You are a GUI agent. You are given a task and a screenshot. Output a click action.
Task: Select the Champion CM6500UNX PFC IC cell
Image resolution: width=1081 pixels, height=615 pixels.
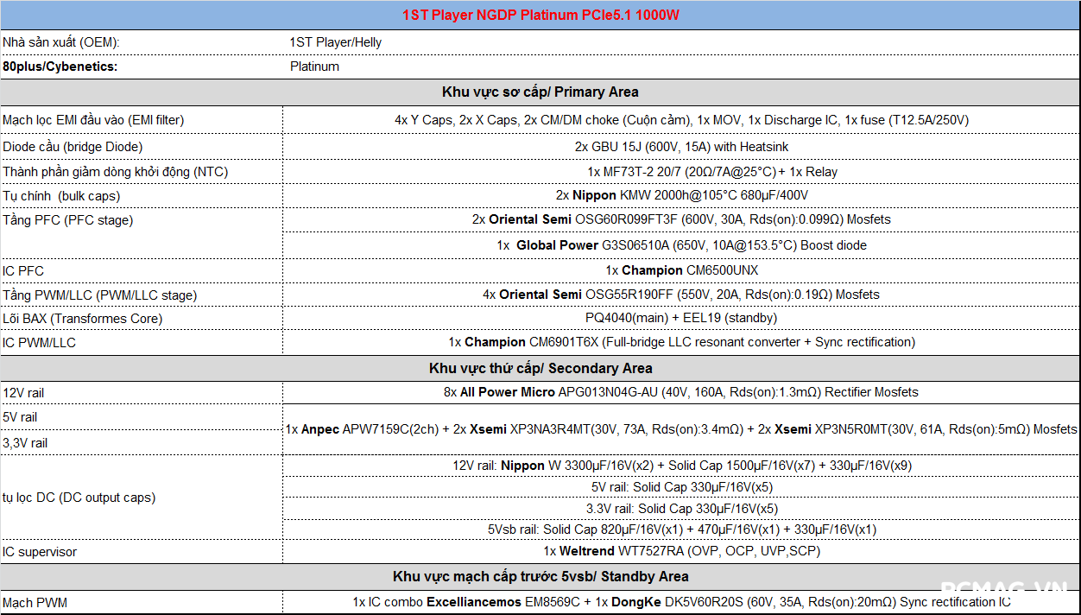tap(681, 270)
